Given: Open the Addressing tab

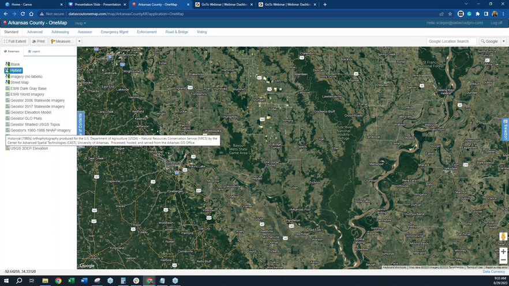Looking at the screenshot, I should click(60, 32).
